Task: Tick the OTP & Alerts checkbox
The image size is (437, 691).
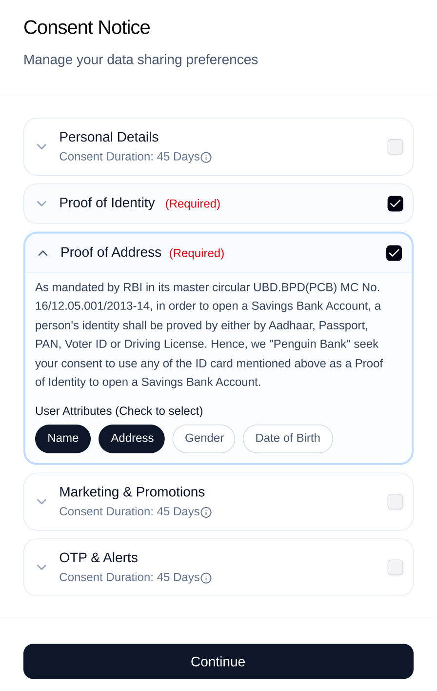Action: pyautogui.click(x=395, y=568)
